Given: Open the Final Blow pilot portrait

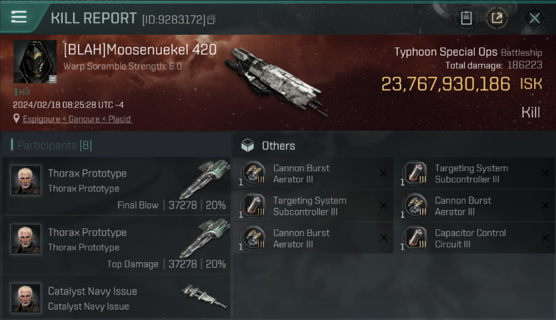Looking at the screenshot, I should pos(26,180).
